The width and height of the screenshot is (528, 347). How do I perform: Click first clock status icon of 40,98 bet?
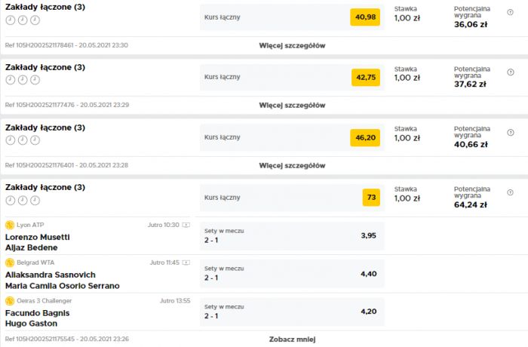click(11, 20)
